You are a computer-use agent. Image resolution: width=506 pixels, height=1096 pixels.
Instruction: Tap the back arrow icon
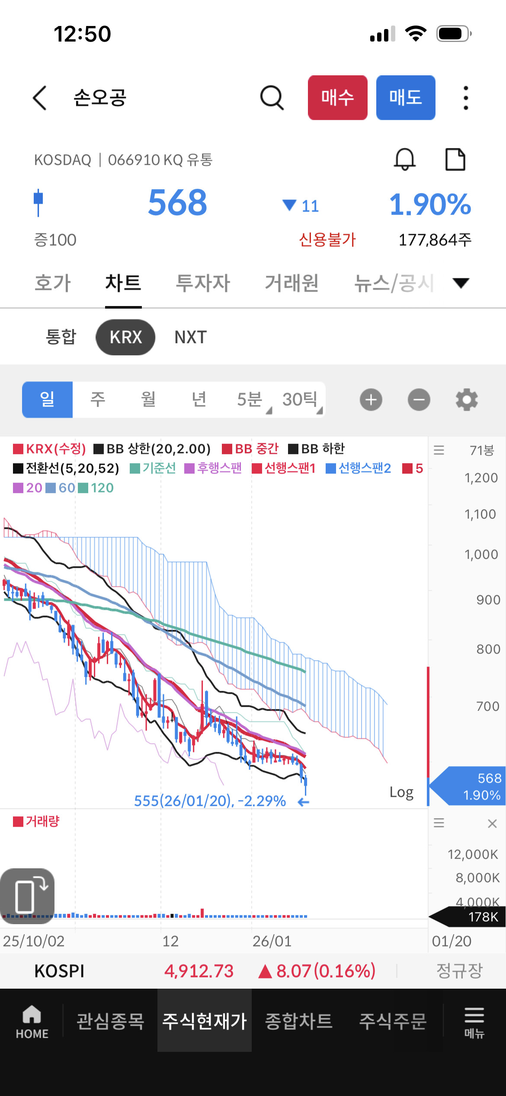point(40,98)
